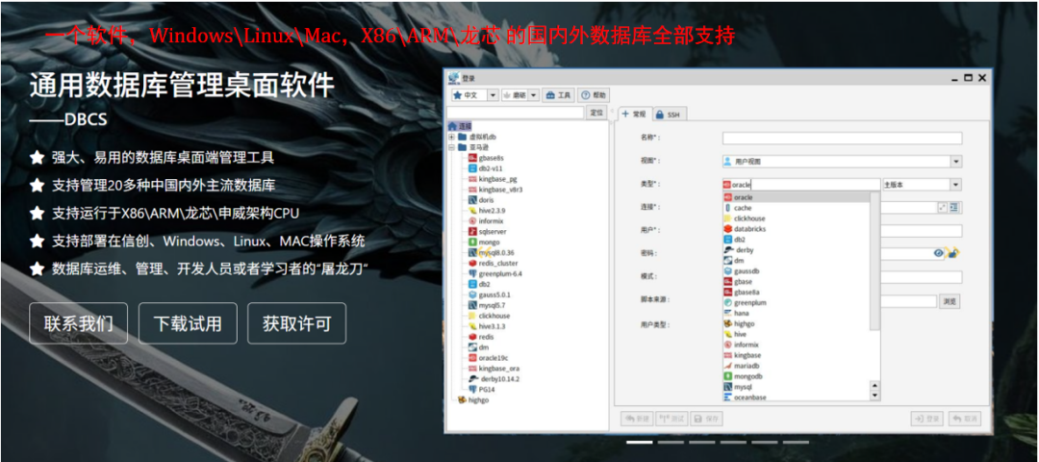Click the informix connection icon in tree
The width and height of the screenshot is (1039, 462).
472,220
